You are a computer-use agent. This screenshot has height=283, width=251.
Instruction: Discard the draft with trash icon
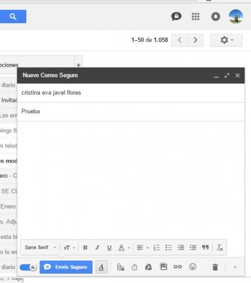point(215,267)
